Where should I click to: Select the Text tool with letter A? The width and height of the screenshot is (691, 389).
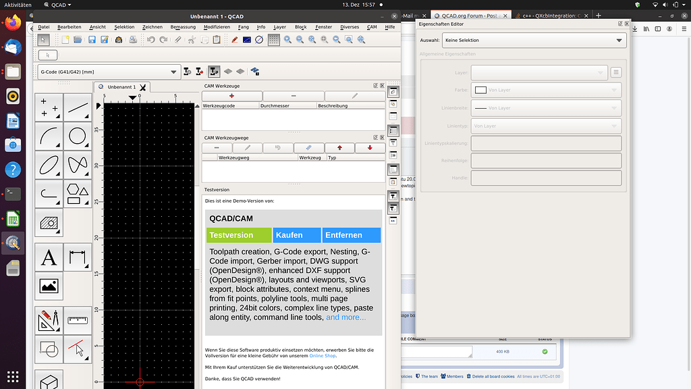[49, 257]
